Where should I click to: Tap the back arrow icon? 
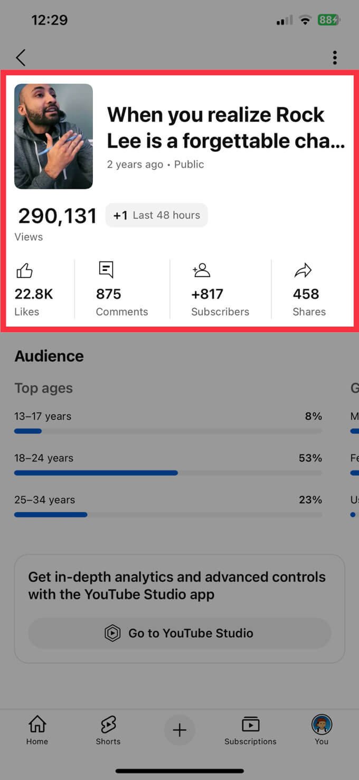click(21, 58)
